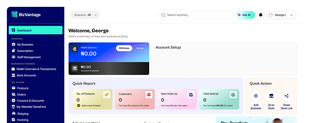
Task: Select Coupons & Discounts in sidebar
Action: pyautogui.click(x=30, y=101)
